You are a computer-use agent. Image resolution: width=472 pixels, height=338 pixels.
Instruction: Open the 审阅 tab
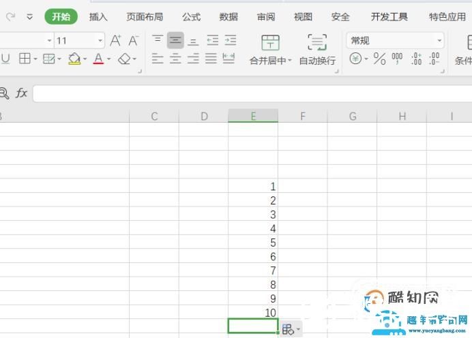(x=266, y=17)
